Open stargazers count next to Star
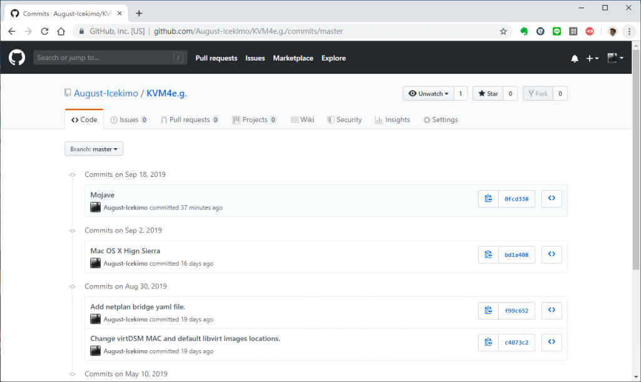The height and width of the screenshot is (382, 641). pos(510,93)
